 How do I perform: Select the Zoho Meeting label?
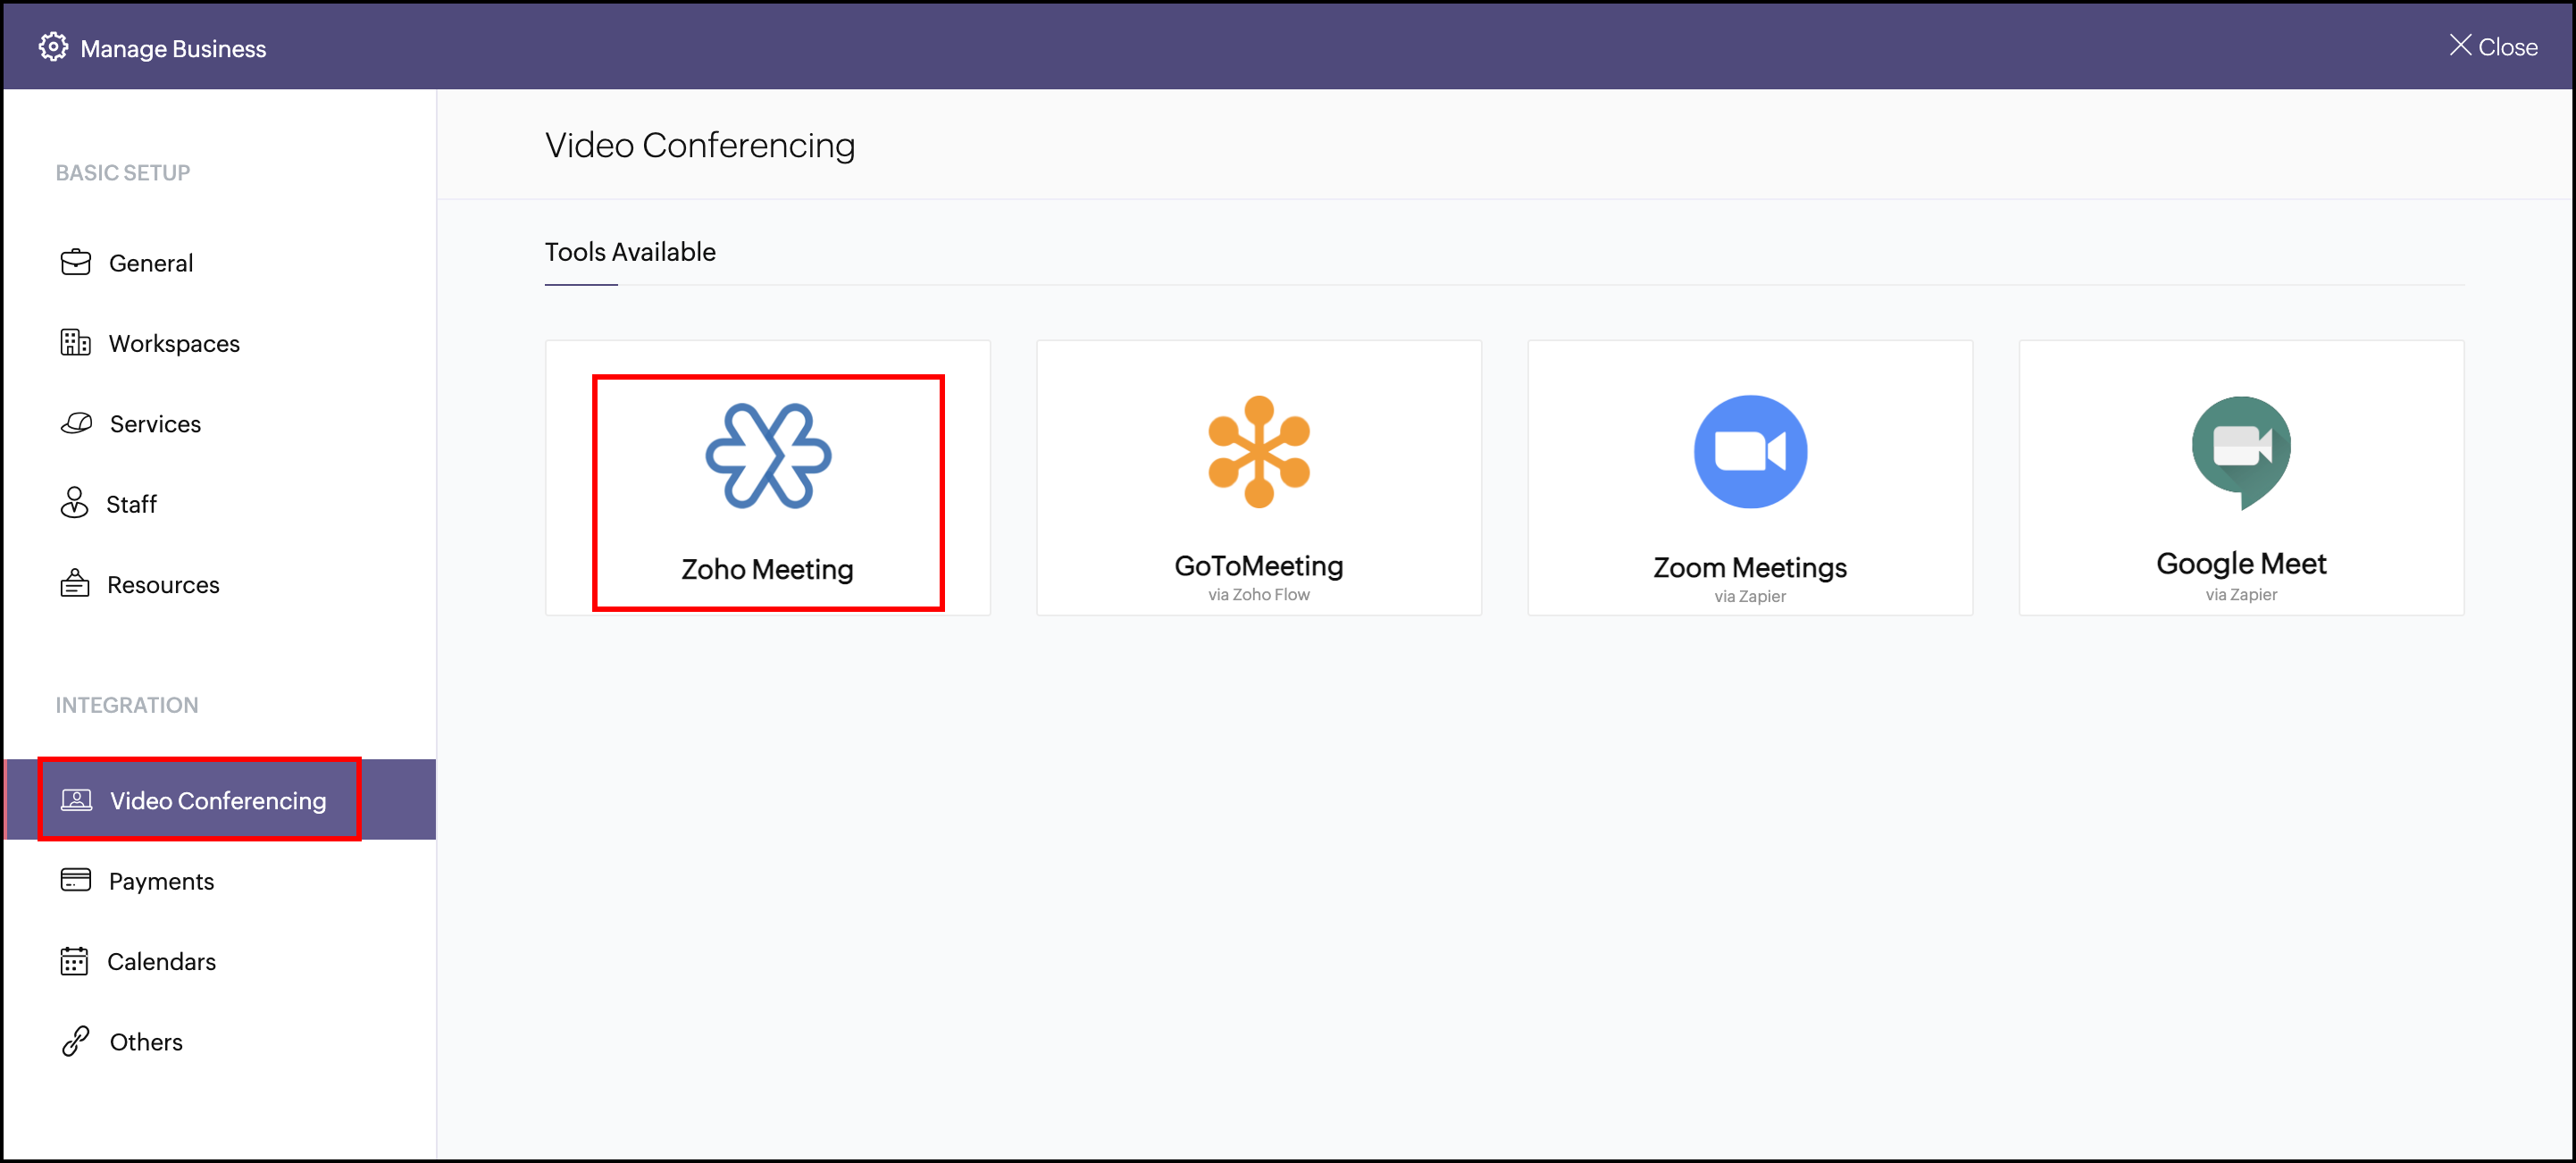coord(767,569)
